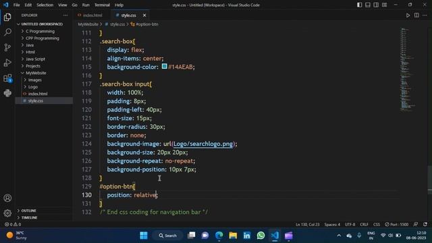Open Accounts menu icon
The image size is (432, 243).
pos(7,198)
